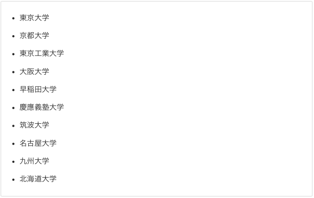
Task: Select the 大阪大学 list item
Action: click(x=34, y=72)
